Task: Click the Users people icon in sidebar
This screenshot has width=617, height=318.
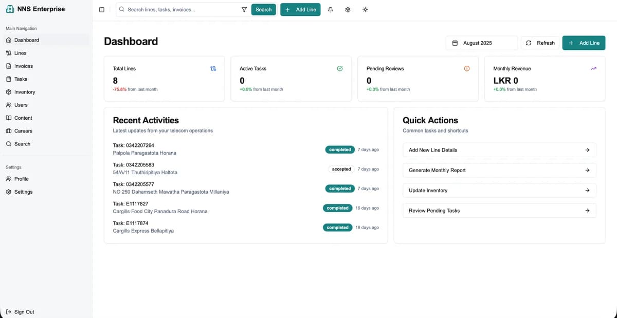Action: pos(8,105)
